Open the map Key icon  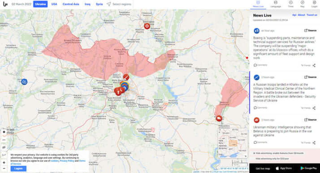pos(302,2)
